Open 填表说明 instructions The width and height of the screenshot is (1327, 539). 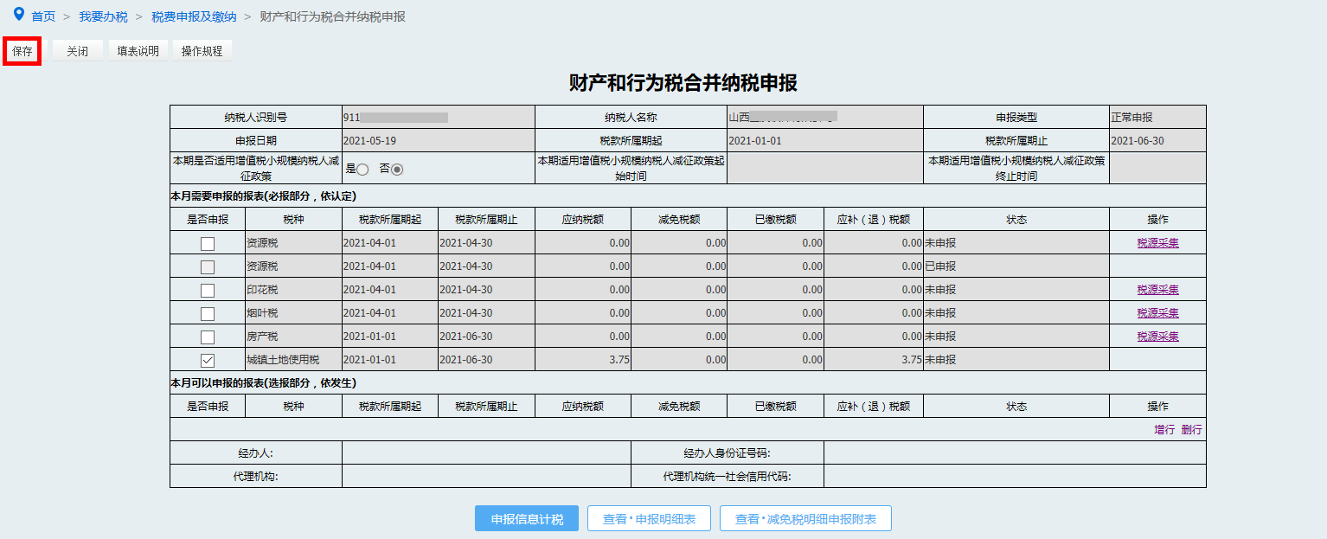pos(138,51)
